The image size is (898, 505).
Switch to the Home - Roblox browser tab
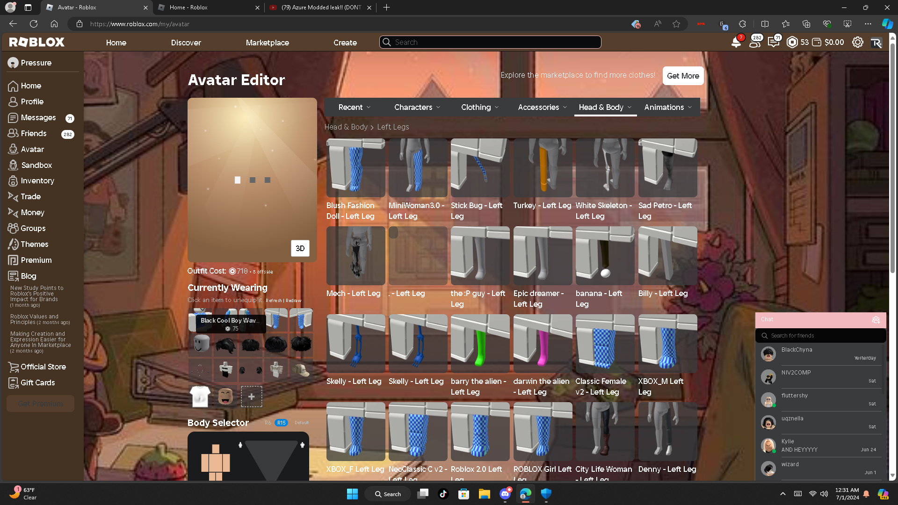209,7
